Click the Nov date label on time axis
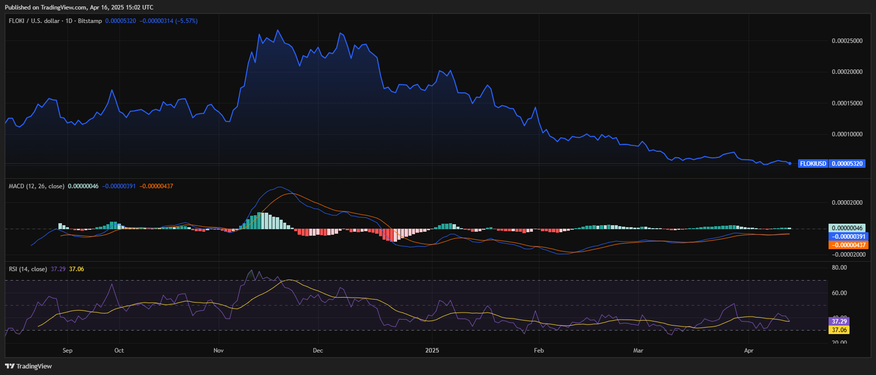The image size is (876, 375). tap(218, 351)
